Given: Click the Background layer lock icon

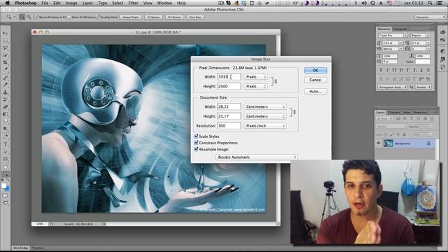Looking at the screenshot, I should tap(428, 143).
